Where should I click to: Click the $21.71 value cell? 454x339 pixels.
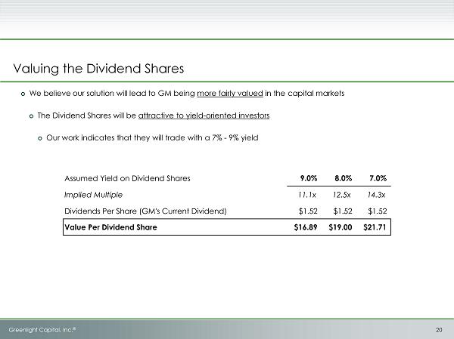375,227
